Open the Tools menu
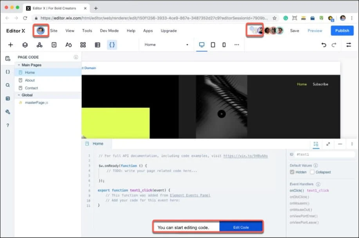The image size is (359, 238). pyautogui.click(x=87, y=30)
